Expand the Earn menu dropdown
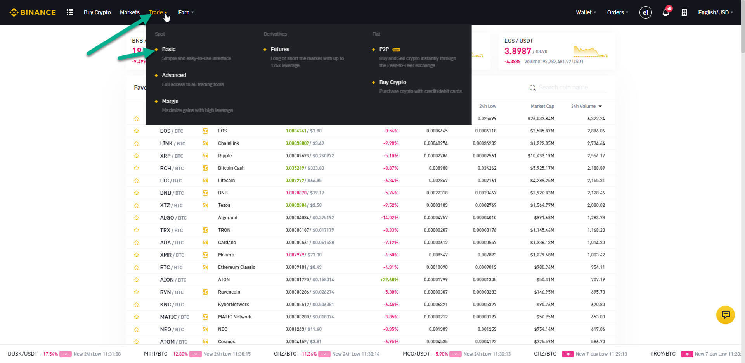The image size is (745, 363). [x=186, y=12]
